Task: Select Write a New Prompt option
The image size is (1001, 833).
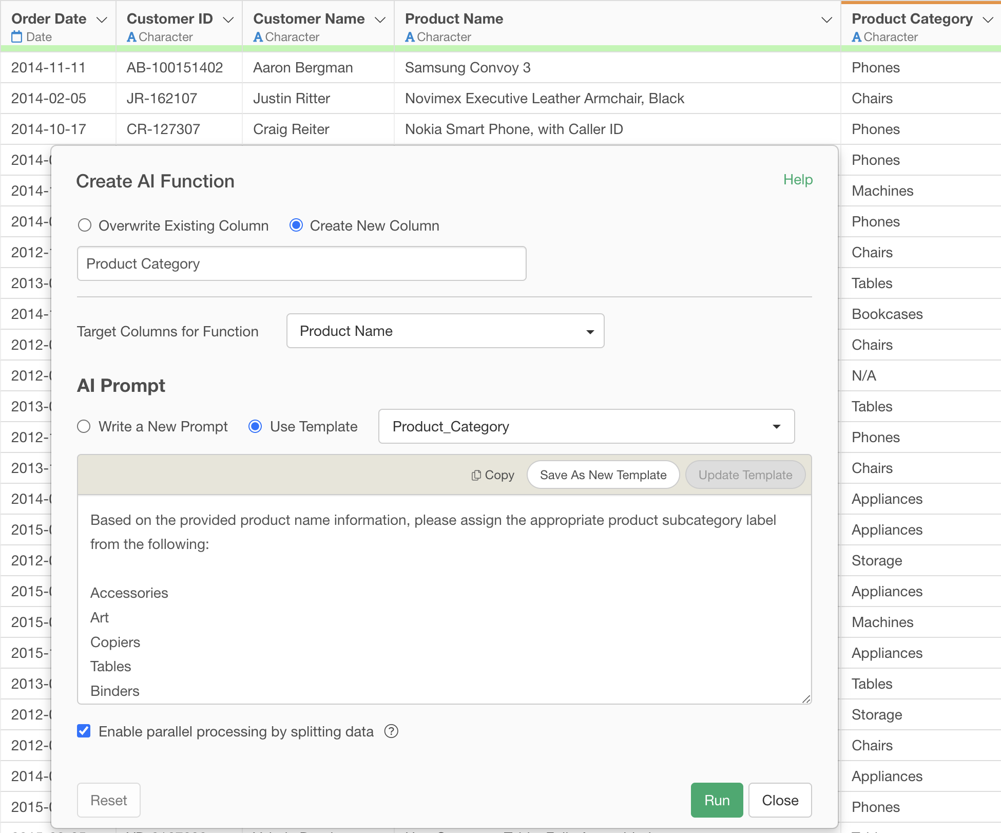Action: click(84, 426)
